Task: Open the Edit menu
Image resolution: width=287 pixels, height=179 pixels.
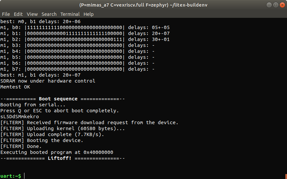Action: pos(18,14)
